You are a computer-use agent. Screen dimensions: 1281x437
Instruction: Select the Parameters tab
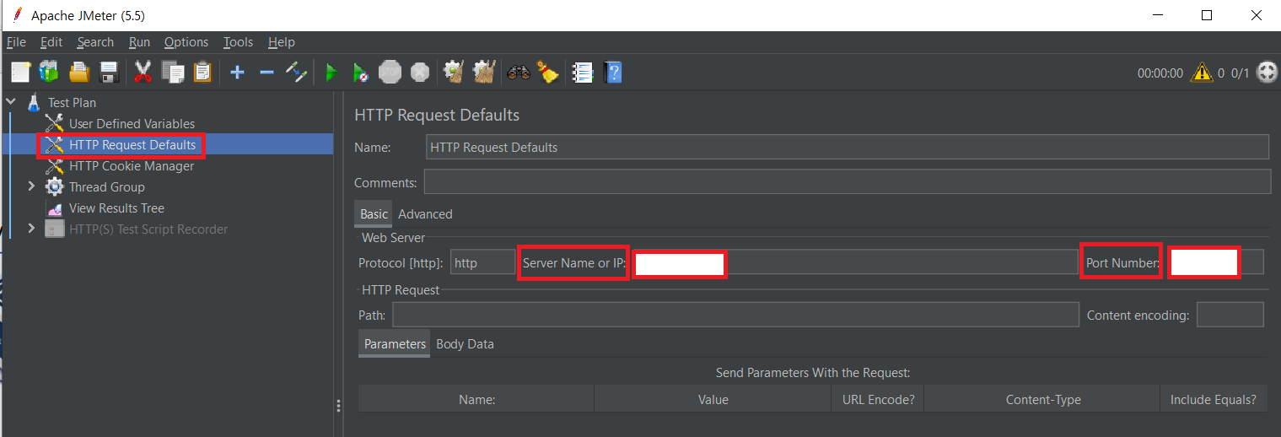(395, 344)
